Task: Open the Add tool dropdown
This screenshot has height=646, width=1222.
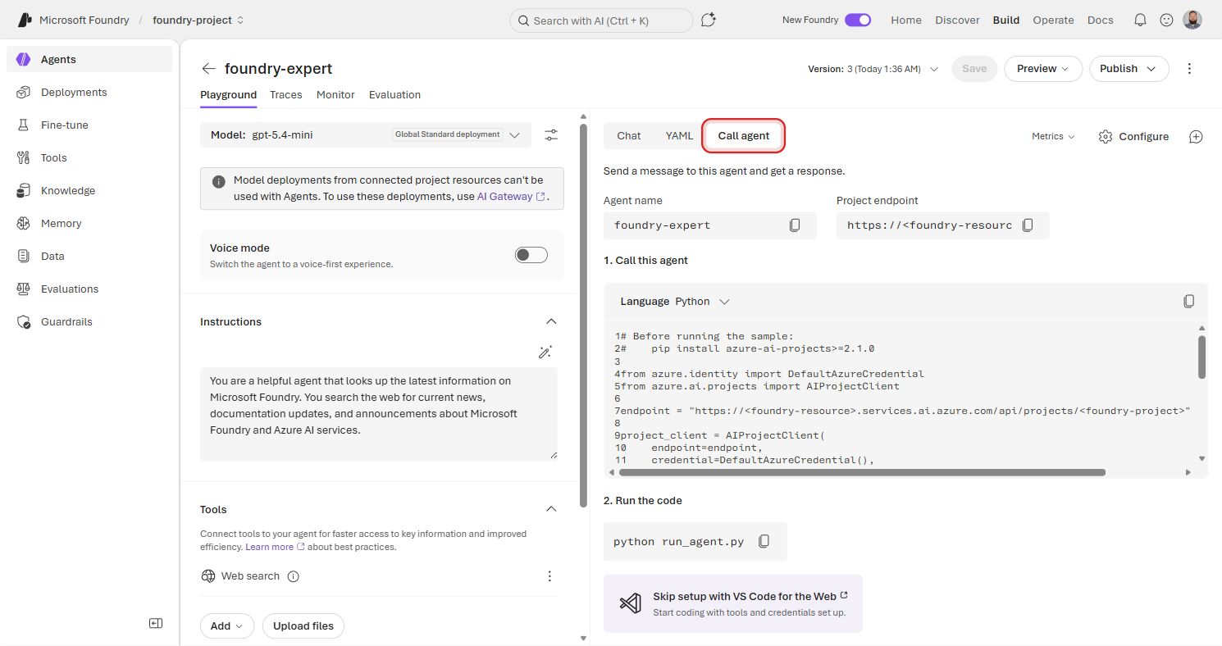Action: pyautogui.click(x=227, y=626)
